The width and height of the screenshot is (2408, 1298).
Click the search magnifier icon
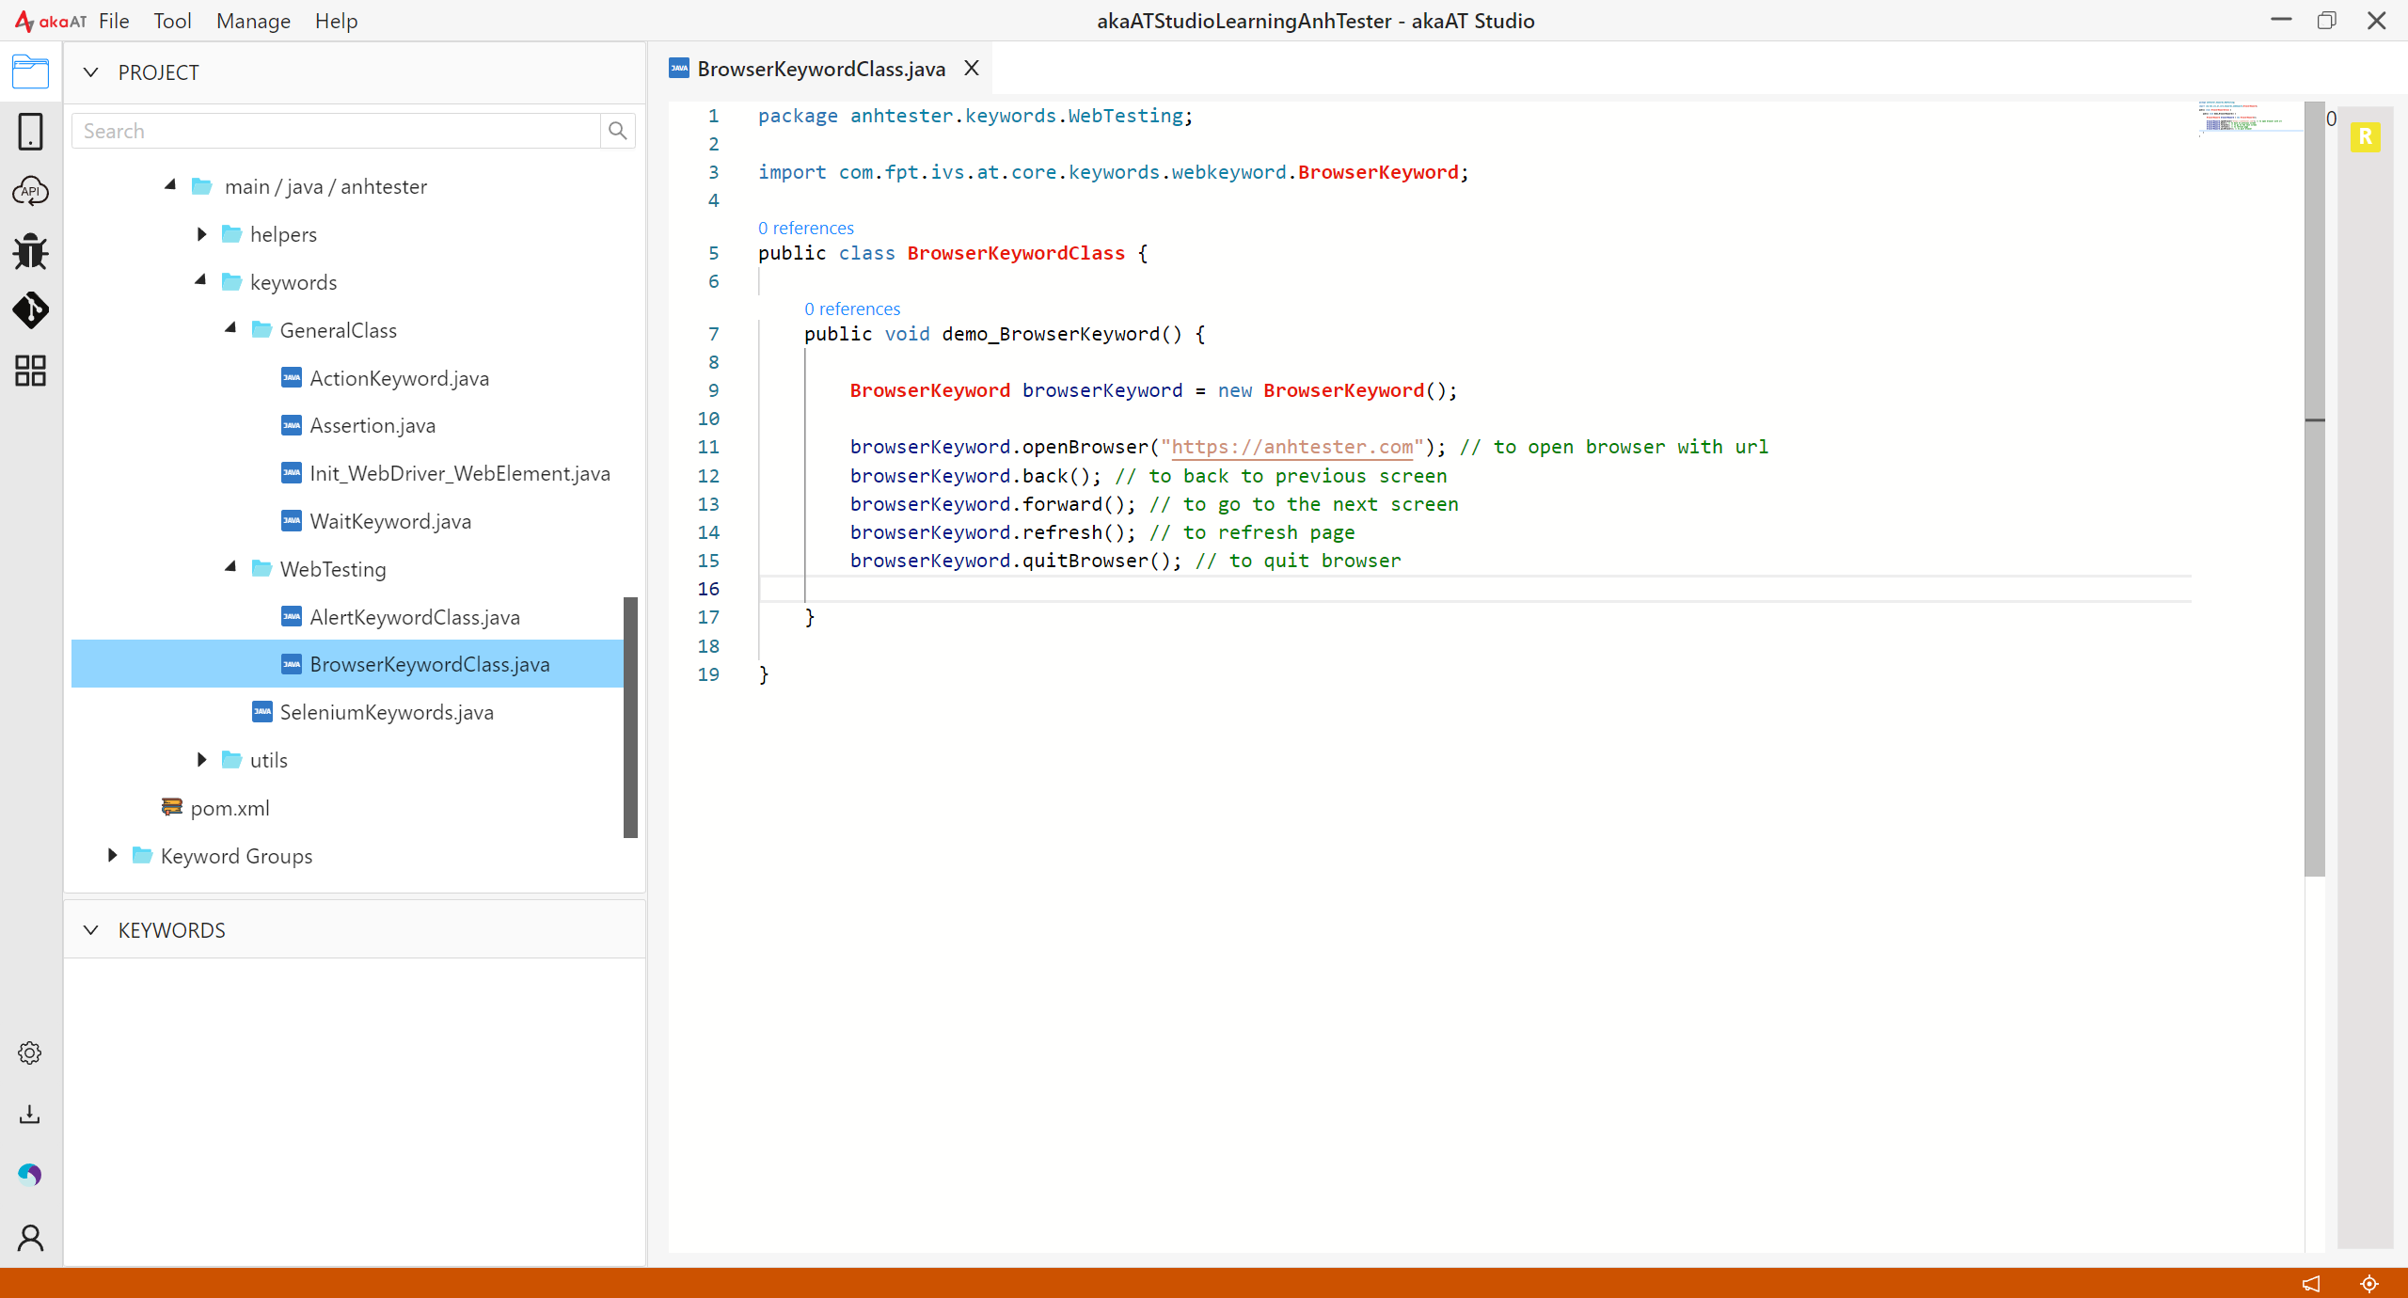[x=618, y=131]
